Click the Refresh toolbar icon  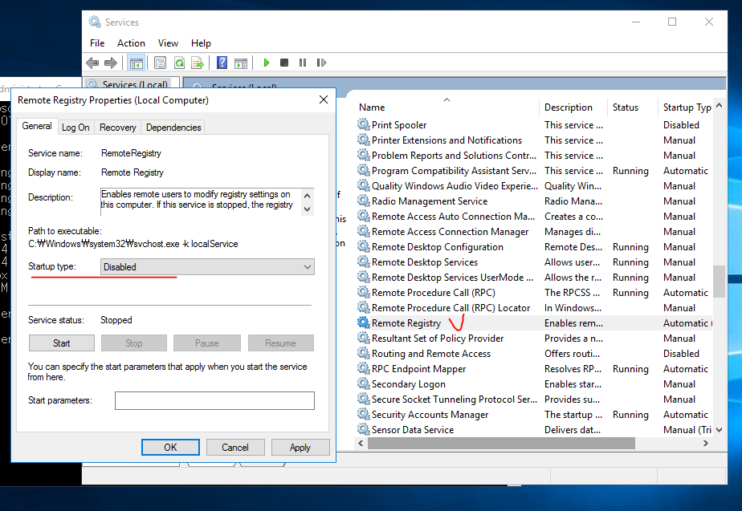179,63
